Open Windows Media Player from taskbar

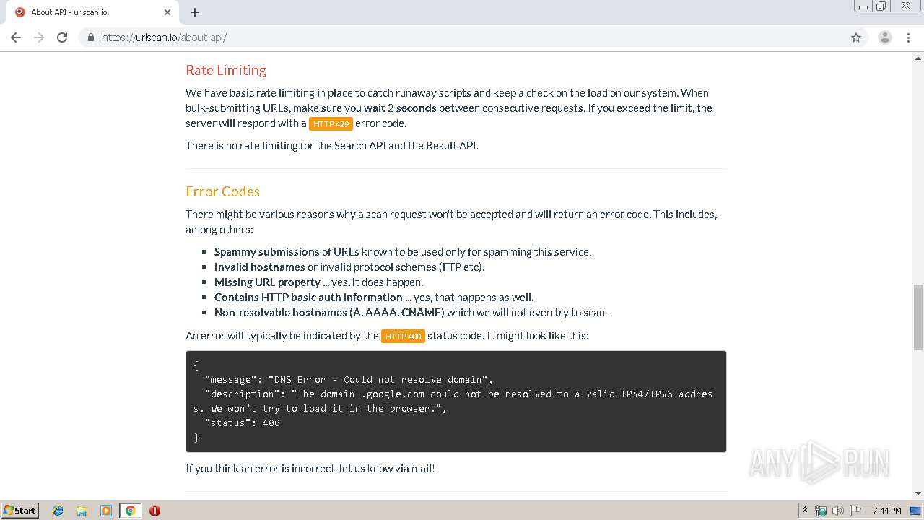[x=106, y=511]
